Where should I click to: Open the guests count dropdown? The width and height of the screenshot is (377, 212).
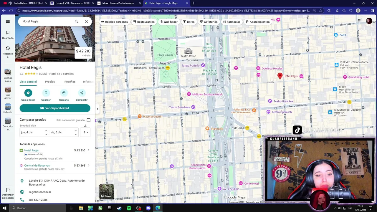tap(86, 132)
